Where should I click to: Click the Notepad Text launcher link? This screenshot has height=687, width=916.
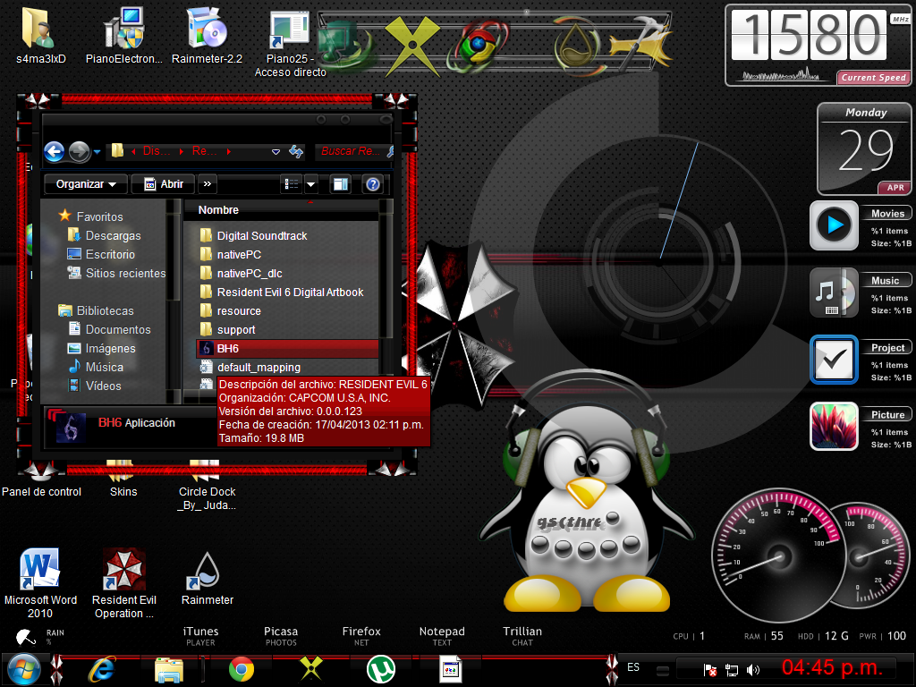coord(442,636)
